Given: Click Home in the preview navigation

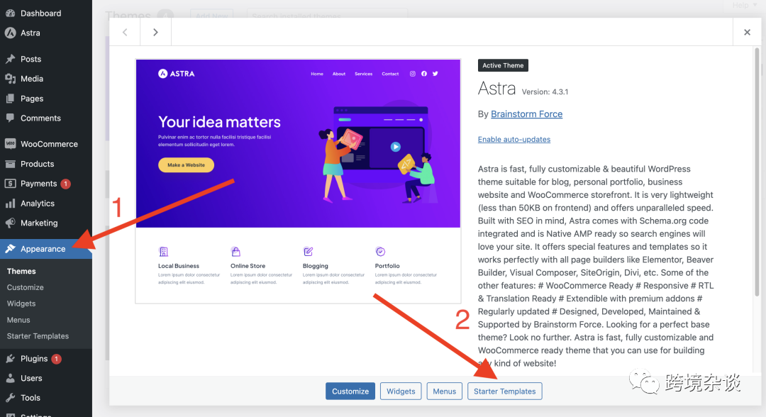Looking at the screenshot, I should [317, 74].
